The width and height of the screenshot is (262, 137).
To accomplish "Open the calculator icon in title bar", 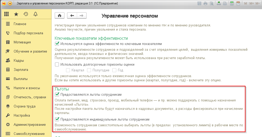I will (232, 3).
